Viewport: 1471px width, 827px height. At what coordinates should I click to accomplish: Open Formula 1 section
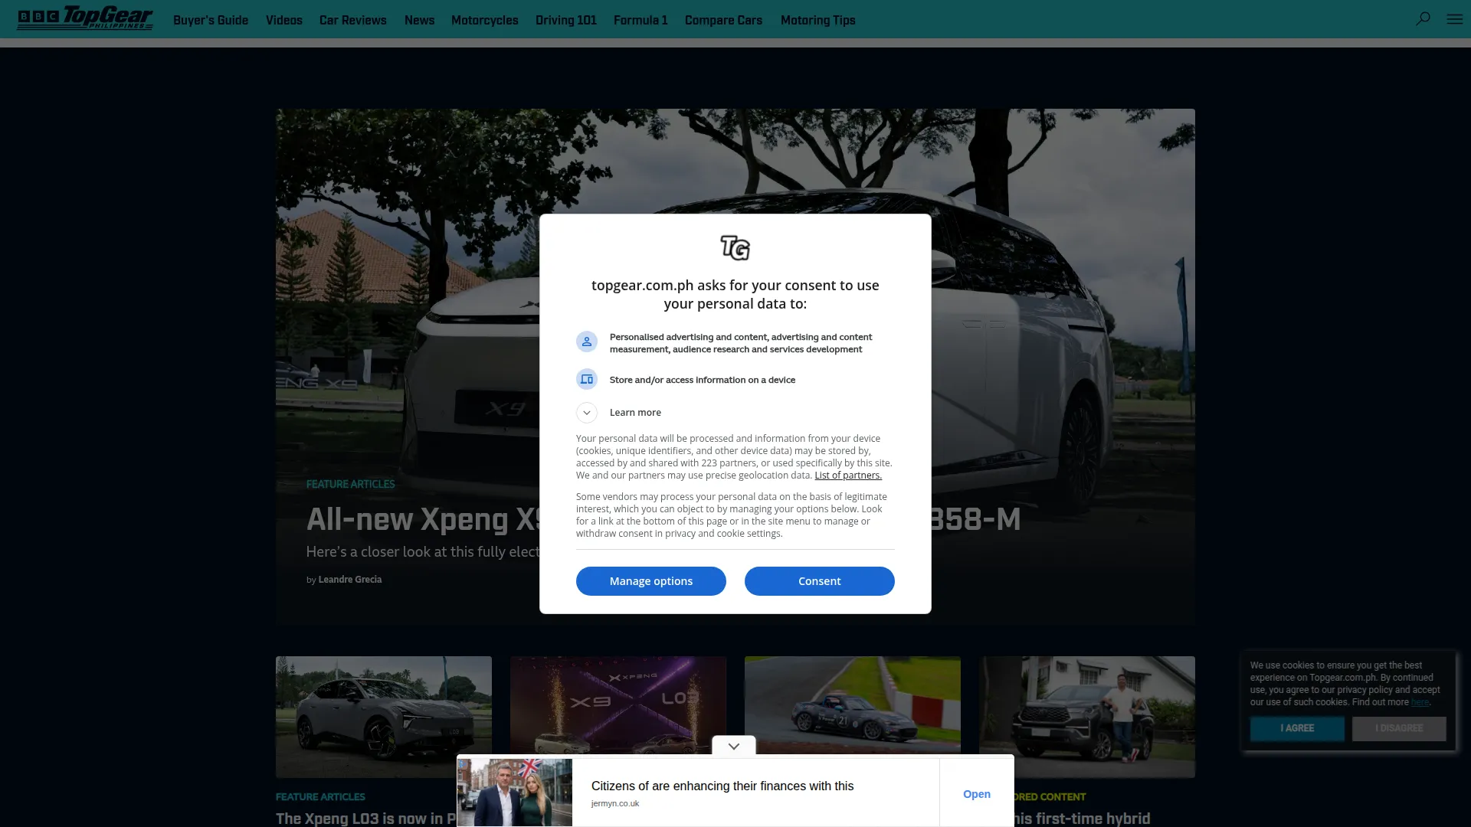pyautogui.click(x=640, y=20)
